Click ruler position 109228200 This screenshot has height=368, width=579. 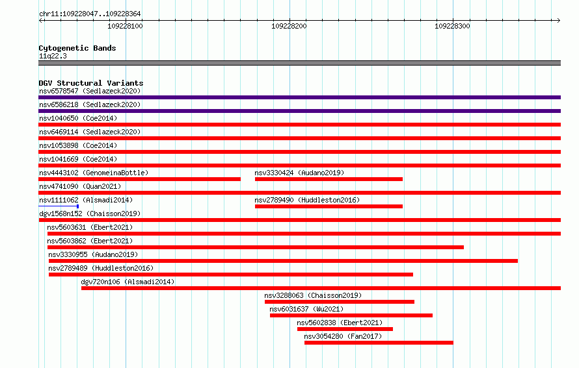[x=289, y=26]
